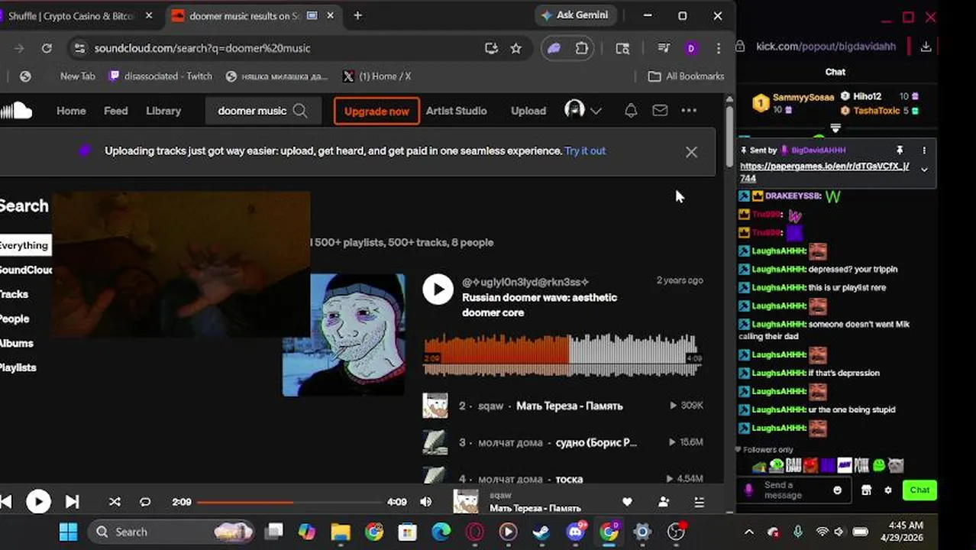Toggle repeat in the player bar
The width and height of the screenshot is (976, 550).
point(145,502)
